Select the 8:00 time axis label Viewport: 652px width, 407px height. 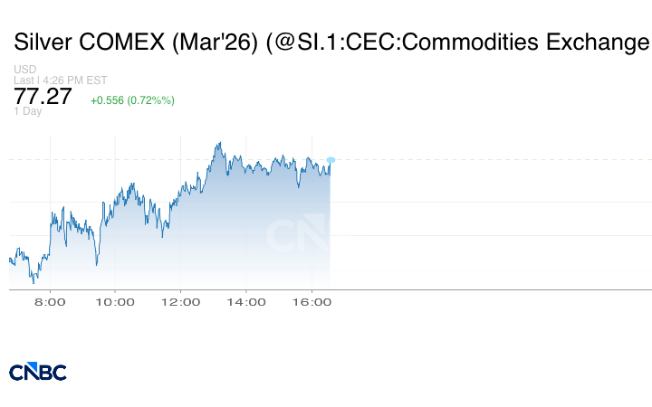coord(50,302)
